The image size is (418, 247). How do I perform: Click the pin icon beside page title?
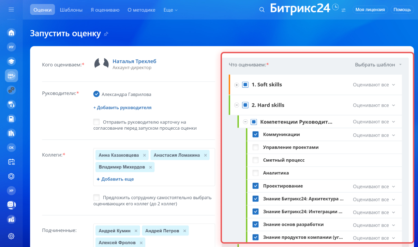[x=106, y=34]
